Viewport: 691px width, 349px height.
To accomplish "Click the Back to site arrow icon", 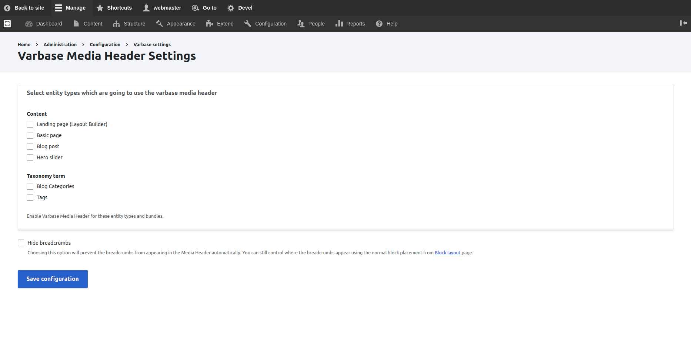I will click(x=7, y=8).
